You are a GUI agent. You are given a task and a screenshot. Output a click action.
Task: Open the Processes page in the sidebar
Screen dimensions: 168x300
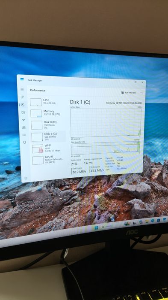[x=23, y=97]
